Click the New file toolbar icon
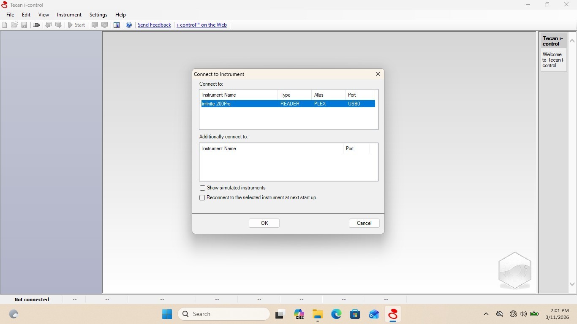Viewport: 577px width, 324px height. point(5,25)
